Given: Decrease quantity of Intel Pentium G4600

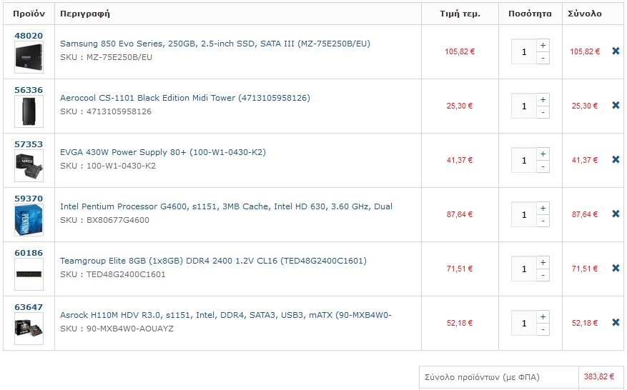Looking at the screenshot, I should pyautogui.click(x=543, y=221).
